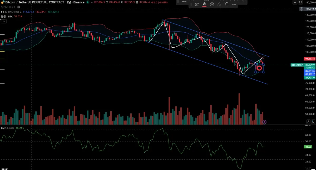This screenshot has height=170, width=316.
Task: Click the down arrow icon near price axis
Action: pos(295,2)
